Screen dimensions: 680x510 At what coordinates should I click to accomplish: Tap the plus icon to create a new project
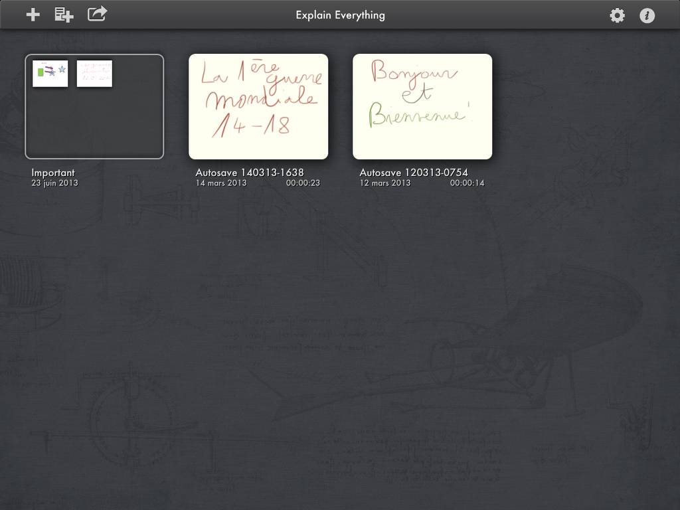tap(33, 15)
